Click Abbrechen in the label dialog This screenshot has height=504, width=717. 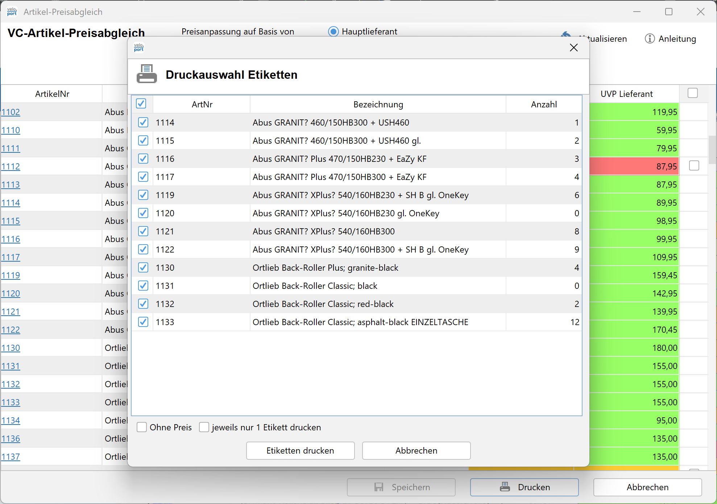point(416,451)
